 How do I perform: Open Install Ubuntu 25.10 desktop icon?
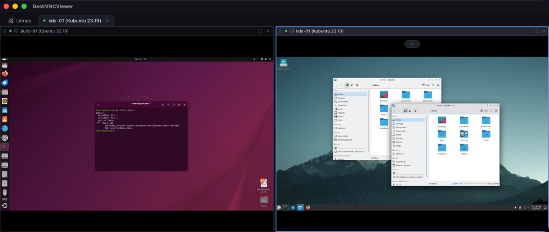point(264,185)
